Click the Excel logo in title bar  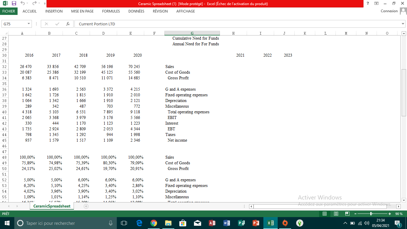pyautogui.click(x=5, y=4)
